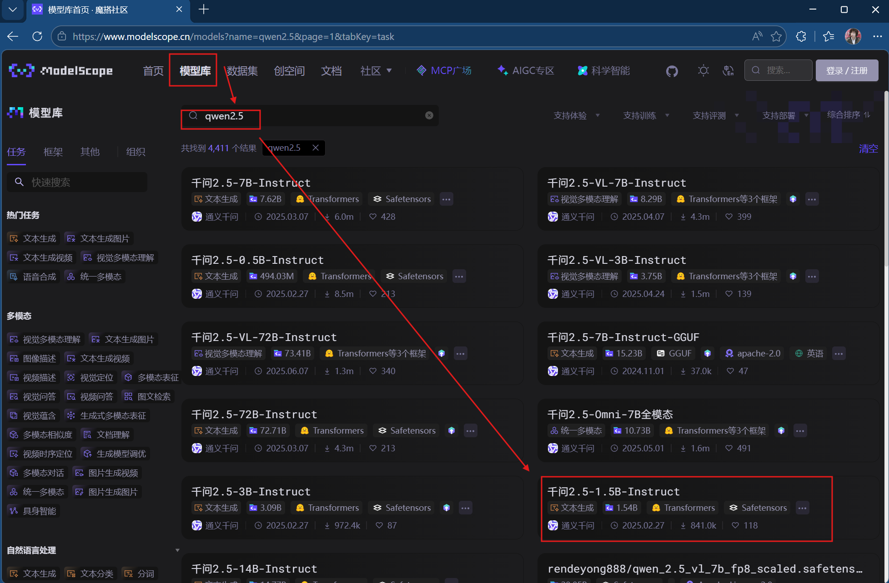This screenshot has height=583, width=889.
Task: Remove the qwen2.5 filter tag
Action: [316, 148]
